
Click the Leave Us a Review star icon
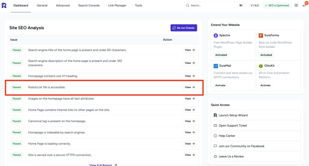click(x=215, y=156)
